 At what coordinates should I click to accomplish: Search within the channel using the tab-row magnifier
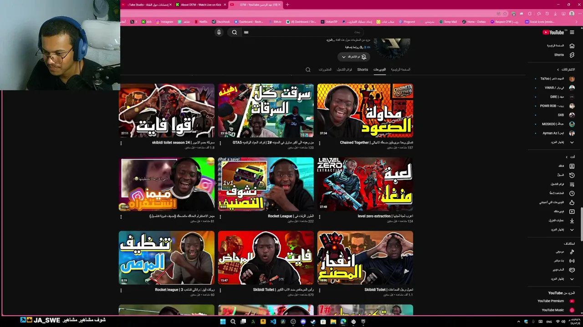[308, 69]
